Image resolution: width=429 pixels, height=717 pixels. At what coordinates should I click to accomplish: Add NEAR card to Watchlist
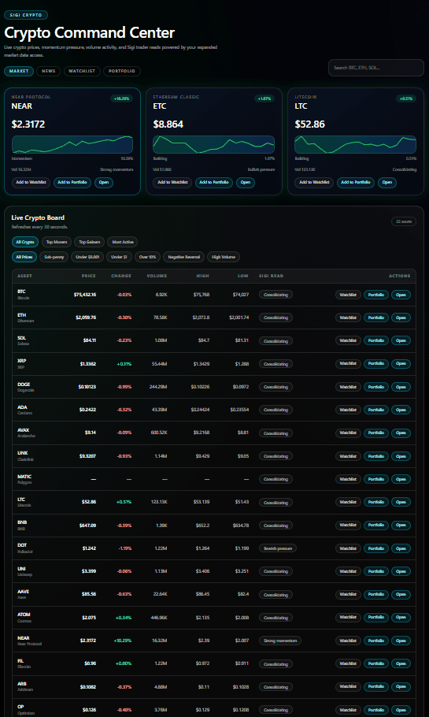click(31, 183)
